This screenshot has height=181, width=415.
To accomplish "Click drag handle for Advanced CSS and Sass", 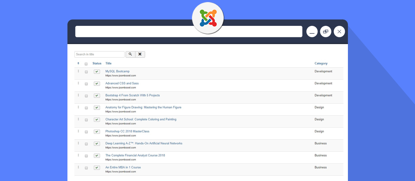I will point(79,83).
